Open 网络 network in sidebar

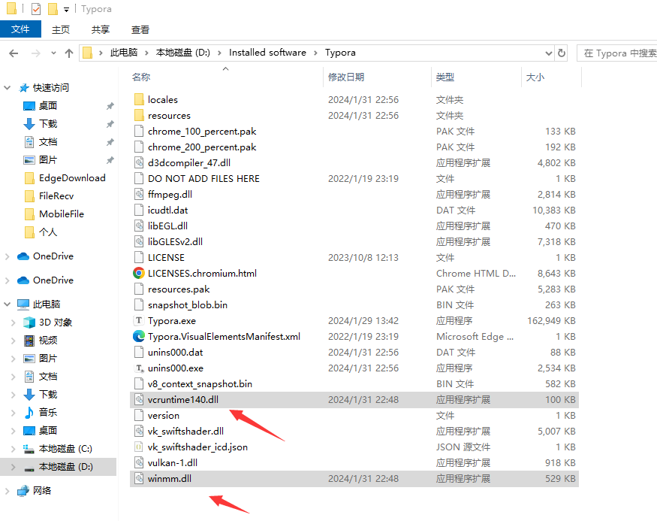coord(41,490)
